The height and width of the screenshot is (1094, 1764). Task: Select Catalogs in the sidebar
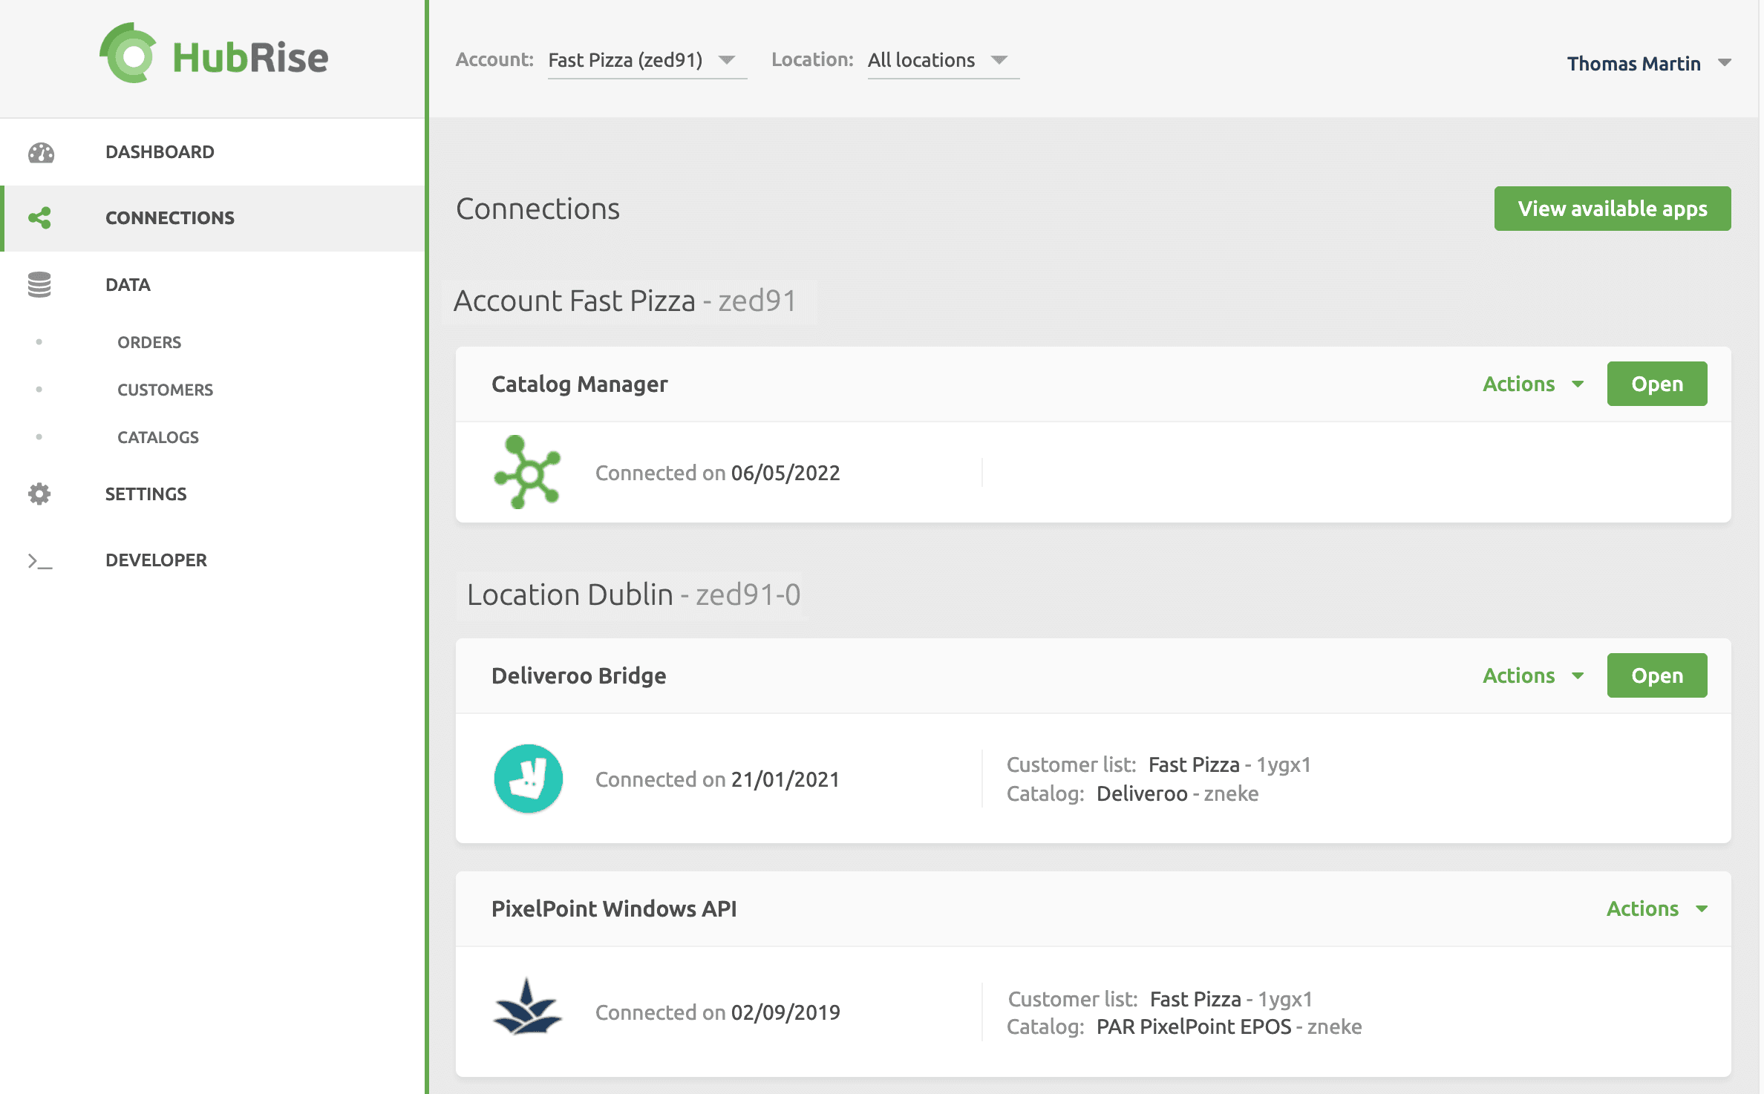coord(157,437)
